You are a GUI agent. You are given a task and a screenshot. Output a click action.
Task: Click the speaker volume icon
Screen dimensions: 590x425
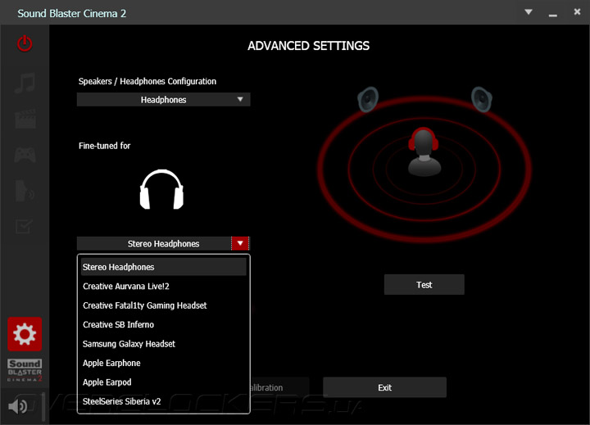pyautogui.click(x=17, y=406)
